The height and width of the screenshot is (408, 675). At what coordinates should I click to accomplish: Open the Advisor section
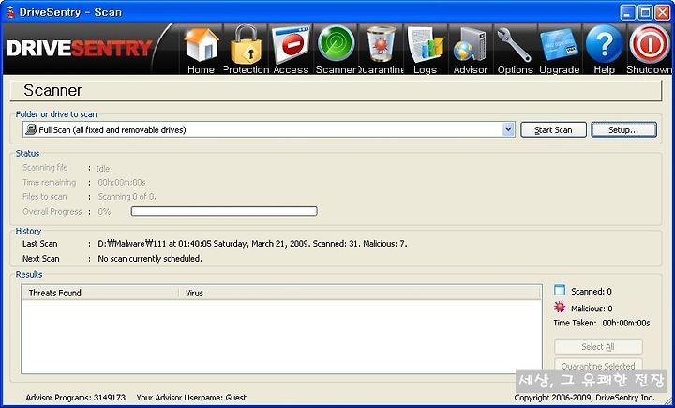click(x=470, y=50)
